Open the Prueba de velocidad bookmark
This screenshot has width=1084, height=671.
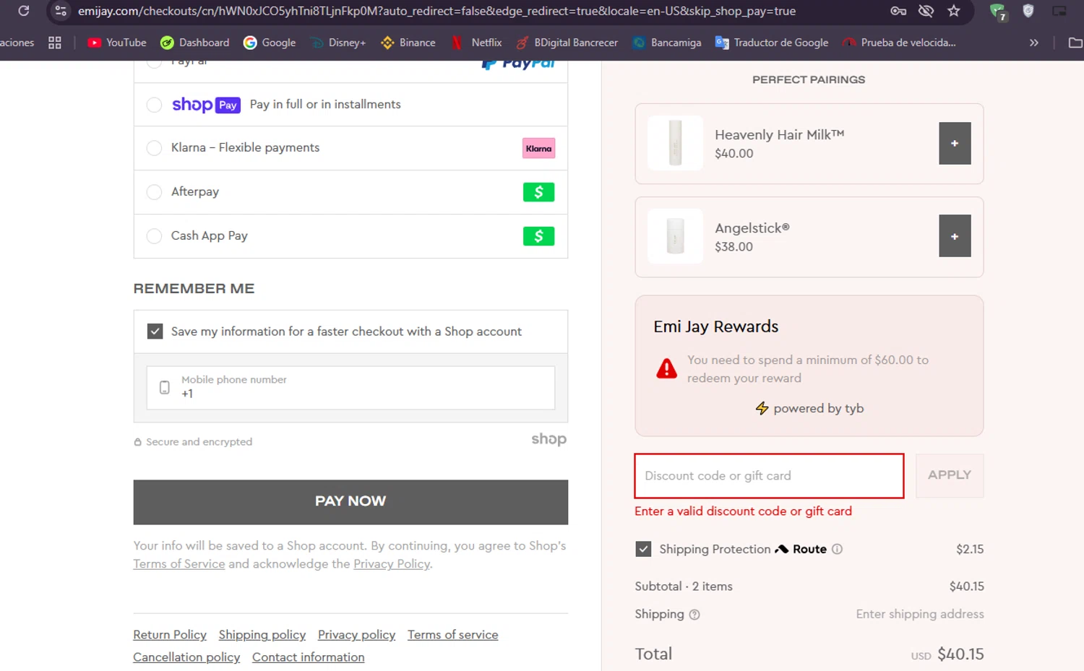tap(899, 43)
